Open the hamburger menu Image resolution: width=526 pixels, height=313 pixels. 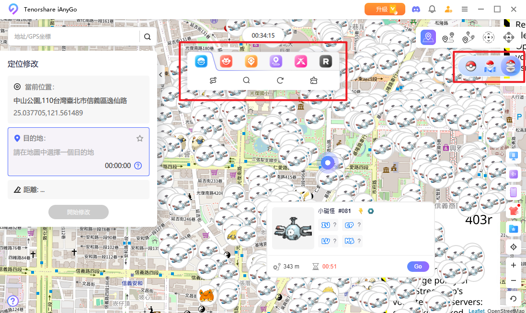(465, 10)
